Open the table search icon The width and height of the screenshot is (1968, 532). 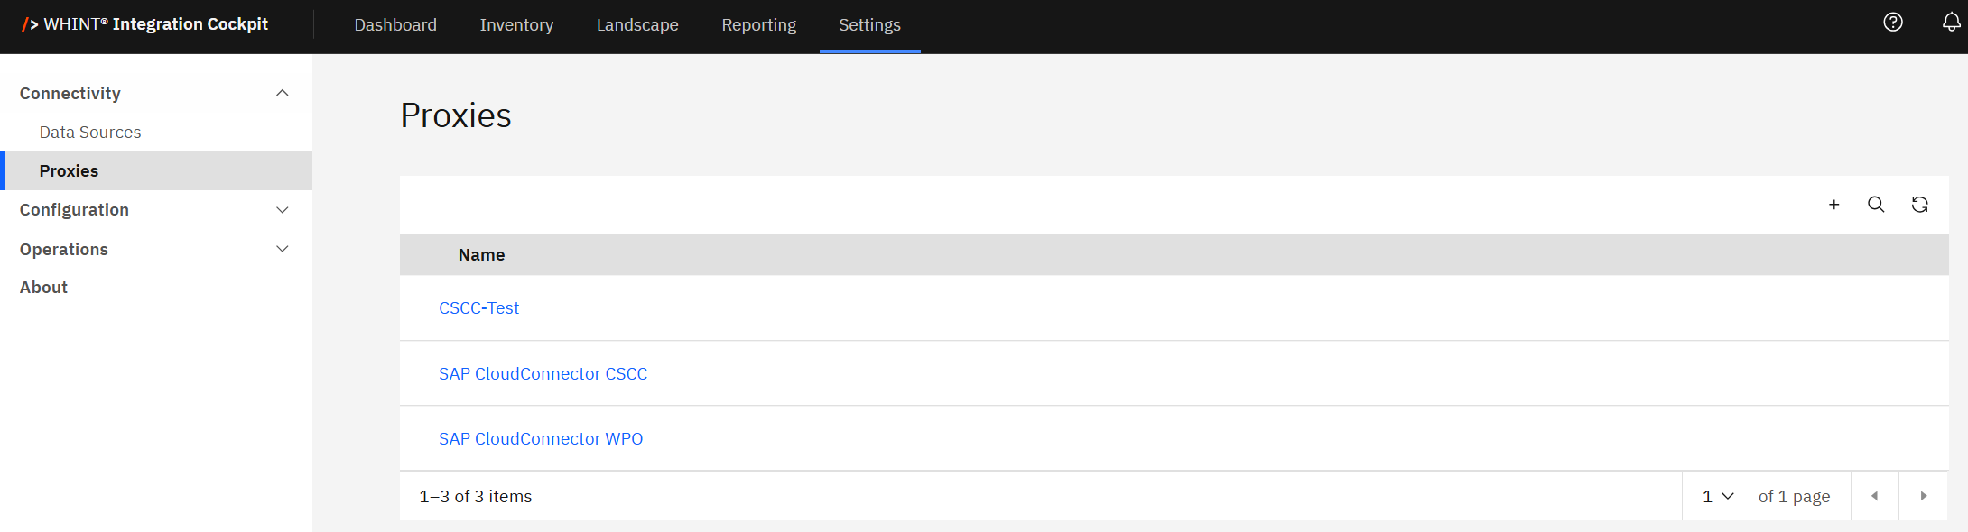tap(1876, 205)
